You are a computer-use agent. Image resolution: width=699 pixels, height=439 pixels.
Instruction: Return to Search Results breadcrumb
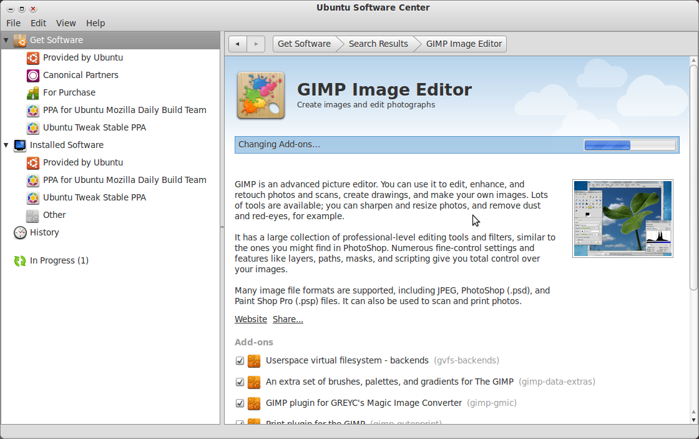click(378, 44)
